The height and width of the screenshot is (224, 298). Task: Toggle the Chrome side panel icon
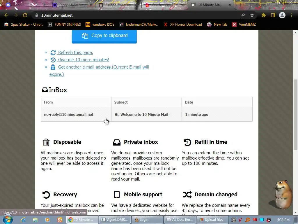(x=273, y=15)
